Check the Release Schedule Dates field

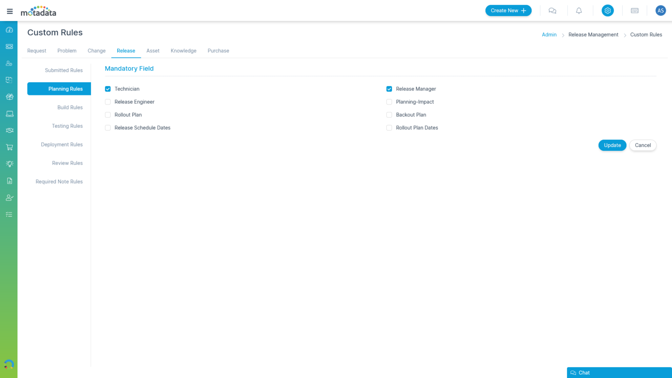(108, 128)
